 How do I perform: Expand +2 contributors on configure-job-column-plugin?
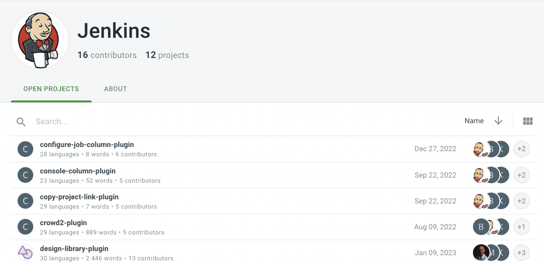521,149
